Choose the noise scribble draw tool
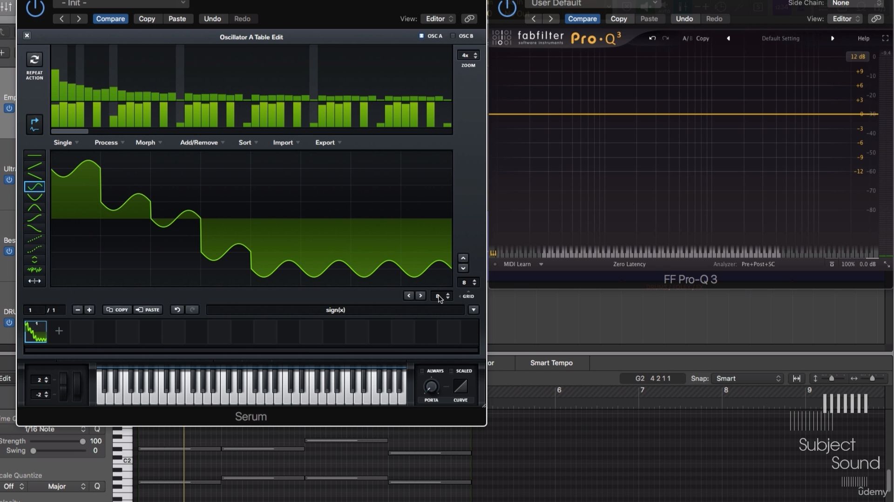This screenshot has width=894, height=502. [34, 269]
